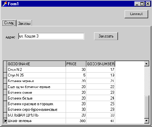Click the Form1 title bar app icon
The height and width of the screenshot is (127, 152).
[5, 4]
